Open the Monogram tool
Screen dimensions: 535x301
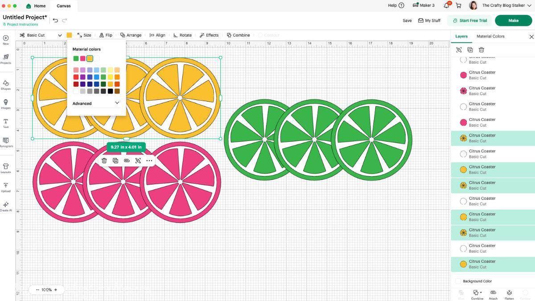(x=6, y=142)
